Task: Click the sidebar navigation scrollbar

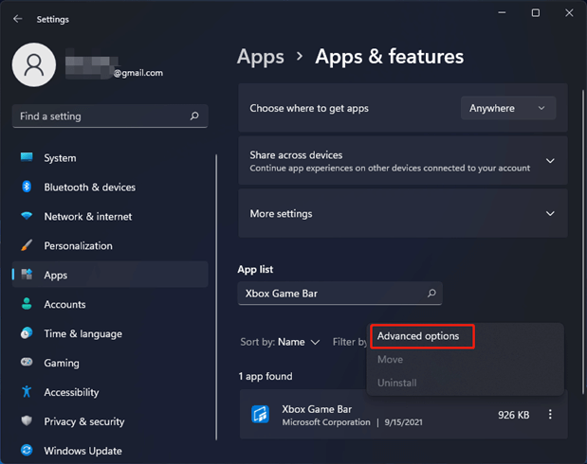Action: point(216,297)
